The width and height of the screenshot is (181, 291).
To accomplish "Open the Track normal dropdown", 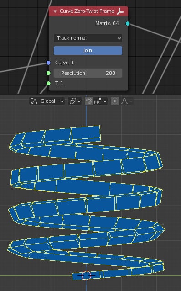I will point(88,38).
